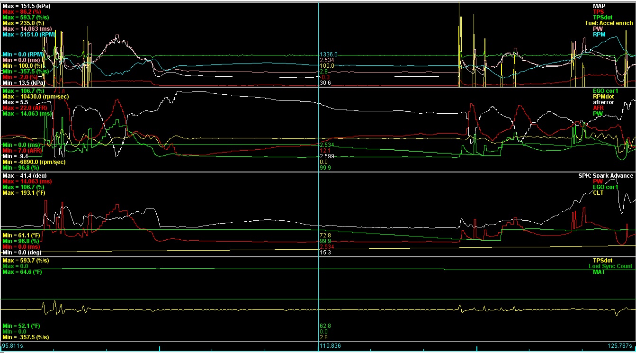
Task: Click the pink "Max = 14.063 (ms)" label
Action: (27, 28)
